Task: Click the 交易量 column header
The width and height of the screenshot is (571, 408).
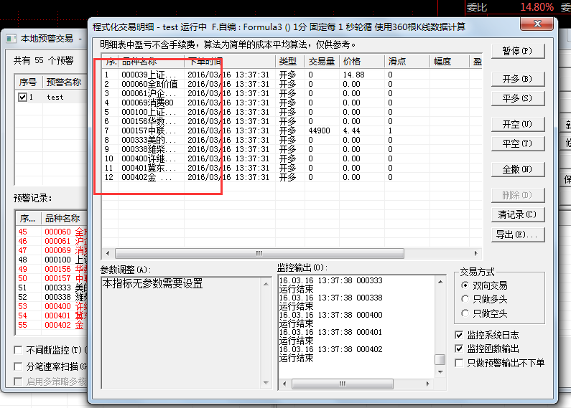Action: [x=322, y=62]
